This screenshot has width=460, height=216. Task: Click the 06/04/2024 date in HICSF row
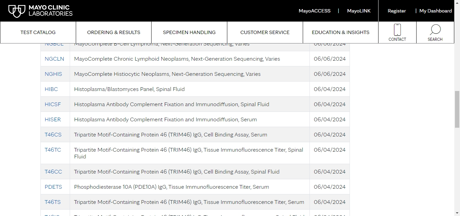click(x=330, y=104)
